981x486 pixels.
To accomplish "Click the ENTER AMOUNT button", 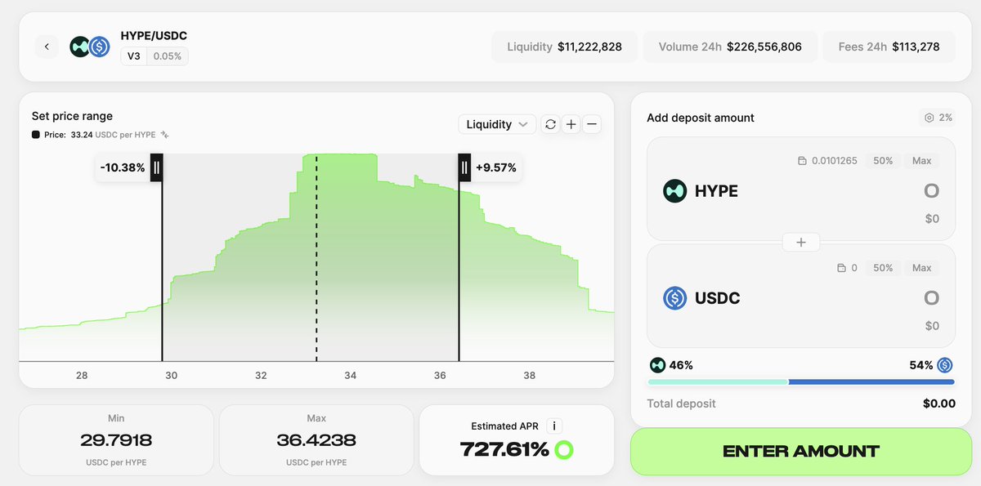I will tap(801, 451).
